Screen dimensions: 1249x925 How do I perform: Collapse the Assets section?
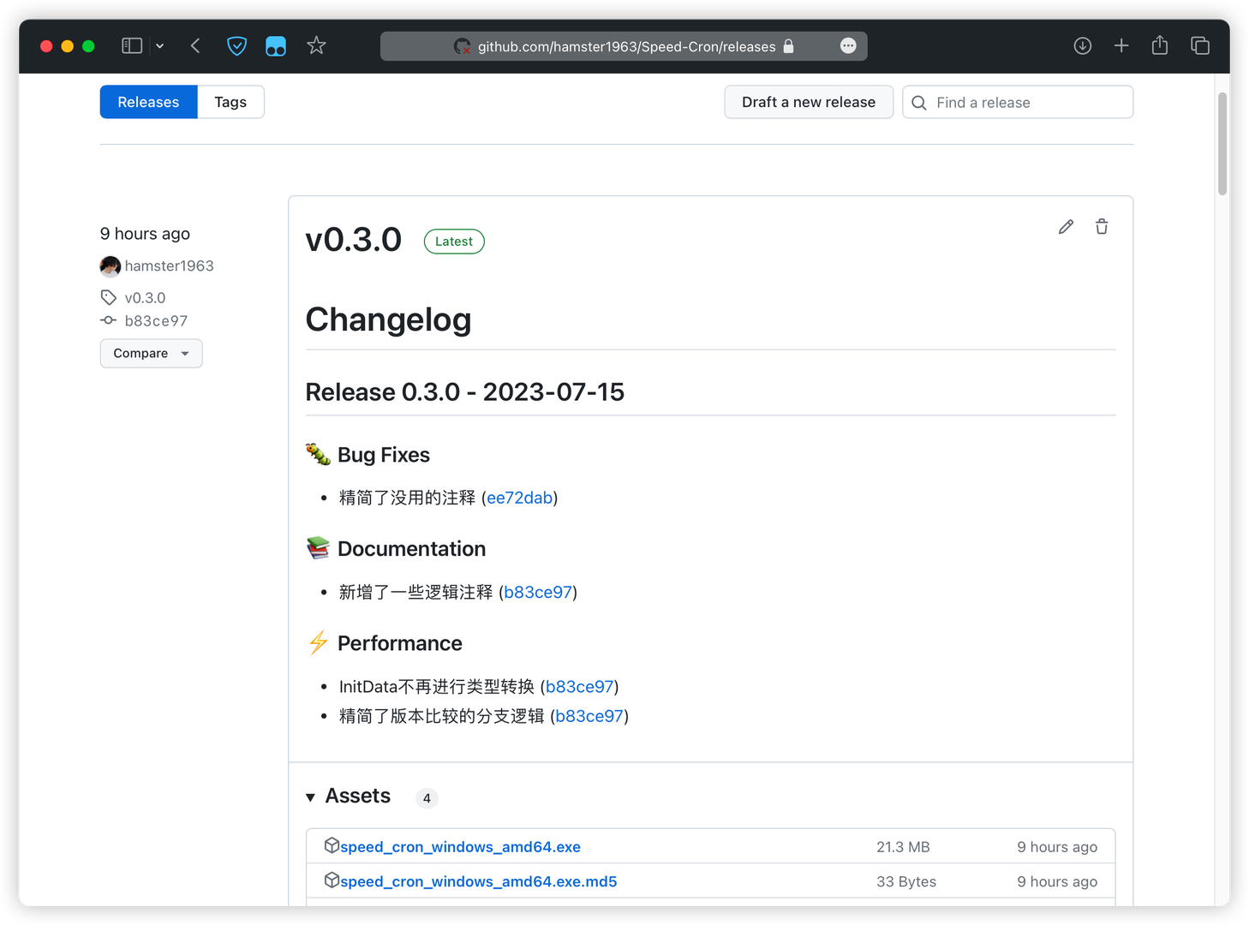(x=311, y=797)
